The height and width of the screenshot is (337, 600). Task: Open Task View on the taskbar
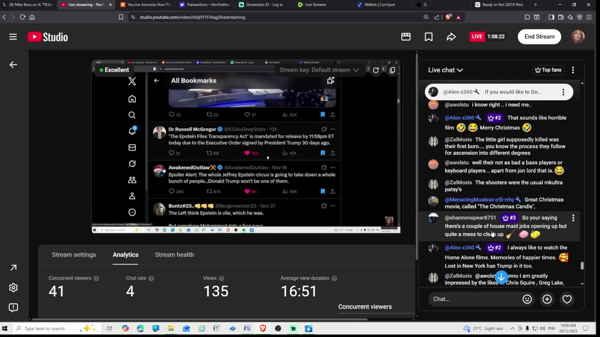point(109,329)
